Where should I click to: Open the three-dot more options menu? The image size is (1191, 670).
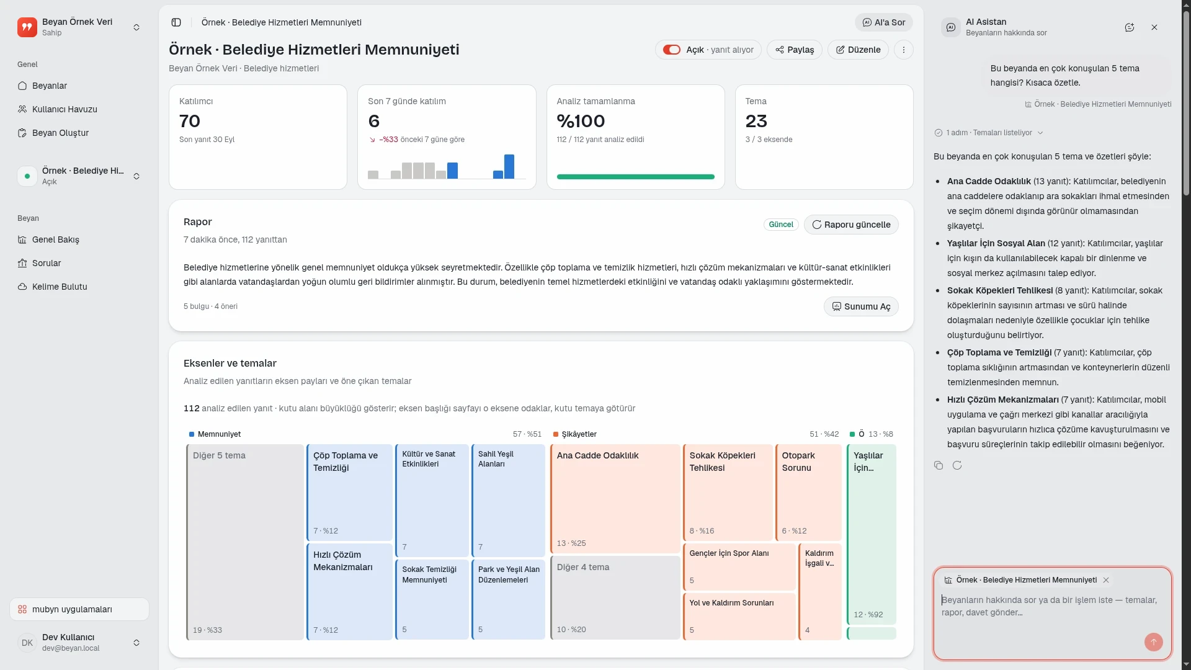[904, 50]
